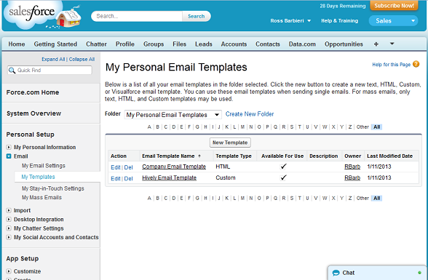Click the Search button
The height and width of the screenshot is (280, 428).
tap(197, 16)
